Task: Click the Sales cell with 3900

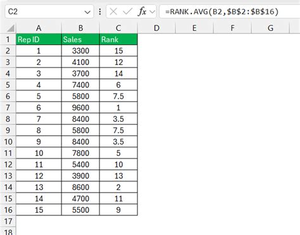Action: coord(80,176)
